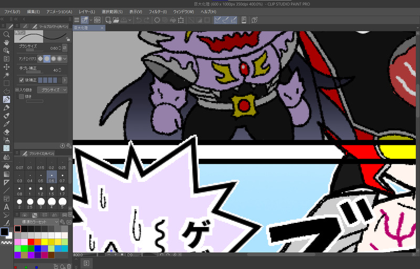Screen dimensions: 420x269
Task: Collapse left palette dock double chevron
Action: 3,19
